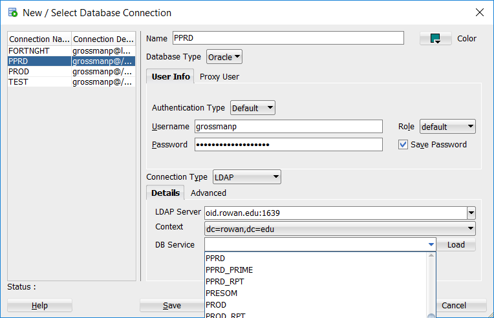Select the FORTNGHT connection row
Viewport: 494px width, 318px height.
(72, 50)
